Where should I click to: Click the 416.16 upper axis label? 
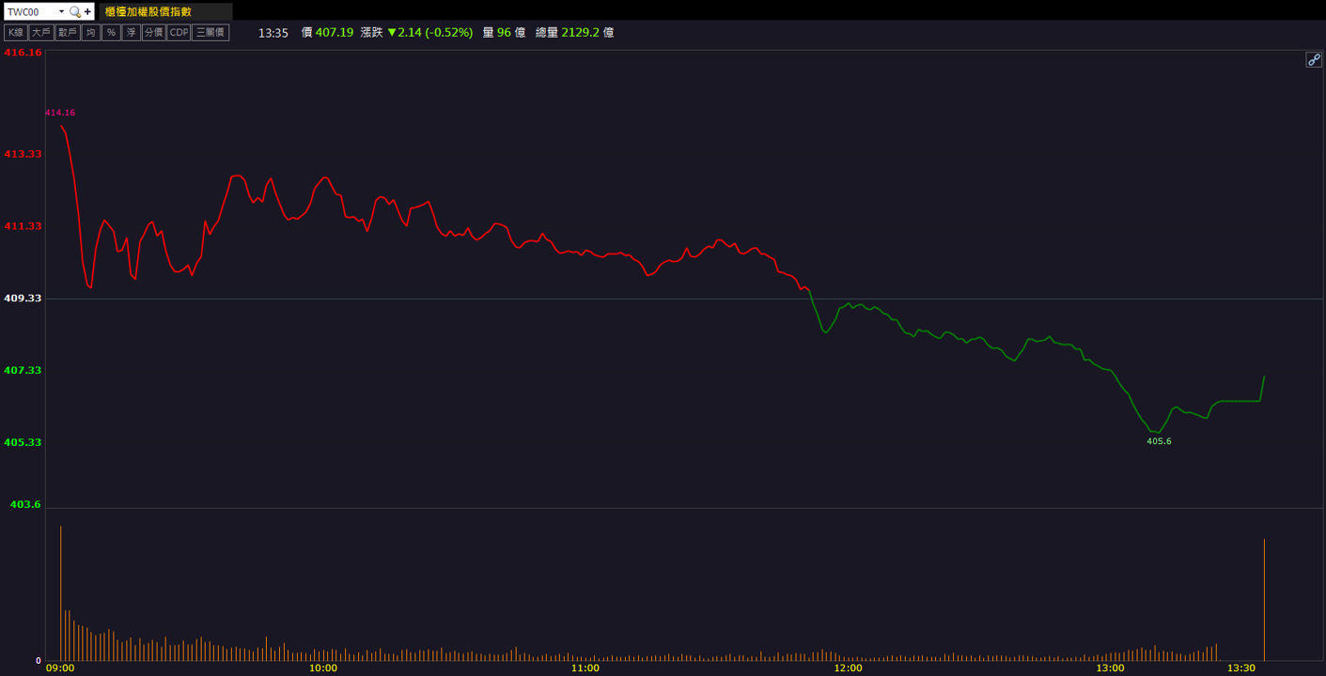[23, 53]
